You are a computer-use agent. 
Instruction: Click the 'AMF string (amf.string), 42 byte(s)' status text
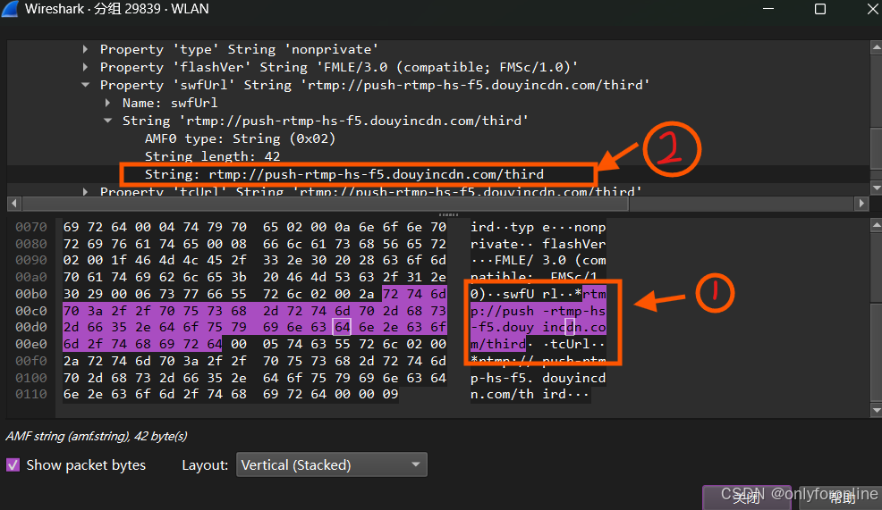(97, 437)
